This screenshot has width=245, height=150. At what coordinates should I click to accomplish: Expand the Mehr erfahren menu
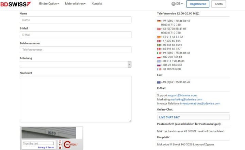(75, 4)
